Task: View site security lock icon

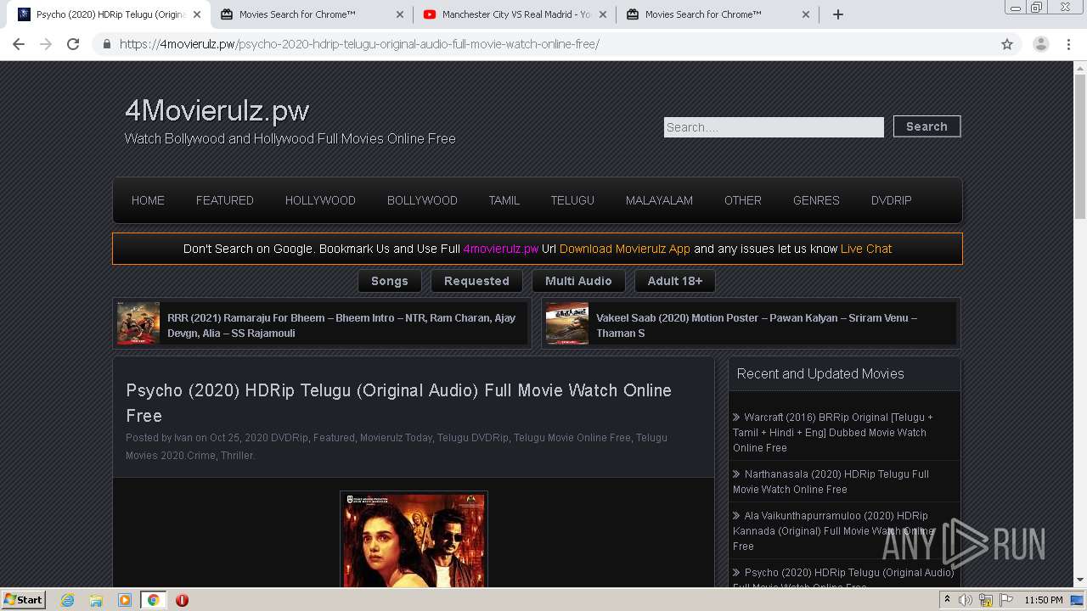Action: [106, 44]
